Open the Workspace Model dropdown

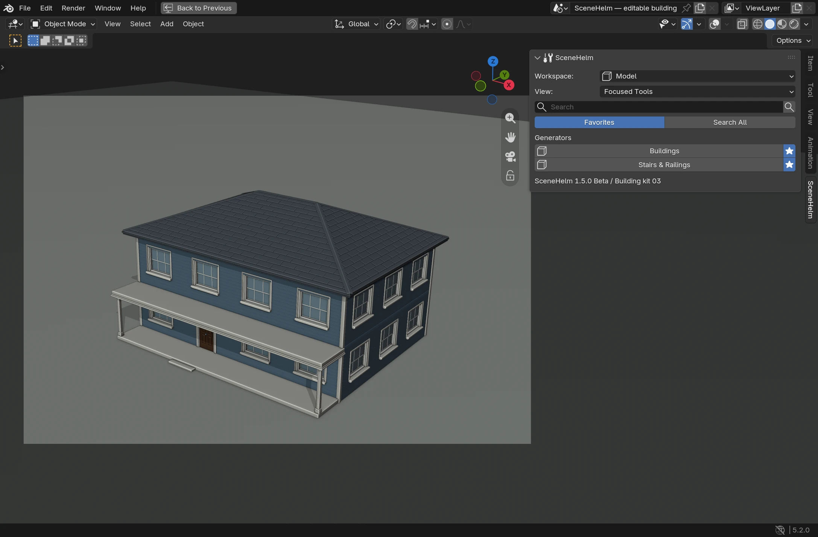(697, 76)
